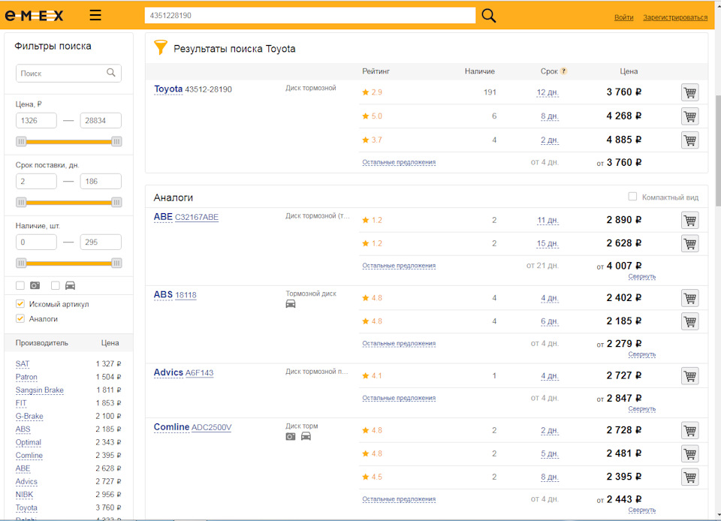Viewport: 721px width, 521px height.
Task: Add ABE 2 890 ₽ offer to cart
Action: [x=689, y=220]
